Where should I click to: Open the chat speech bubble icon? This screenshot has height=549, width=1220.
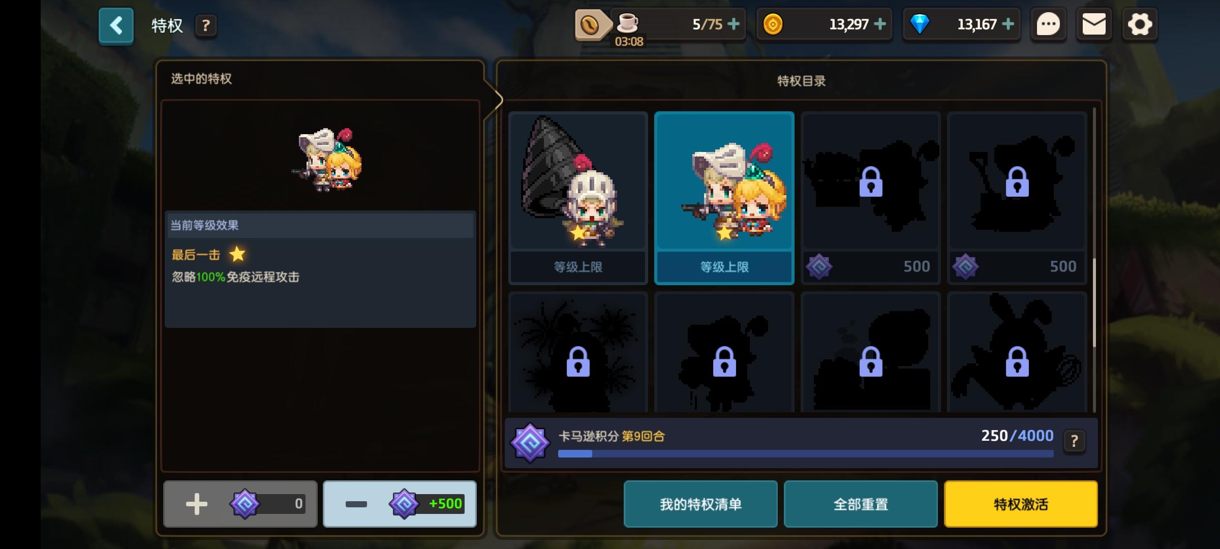pyautogui.click(x=1048, y=24)
